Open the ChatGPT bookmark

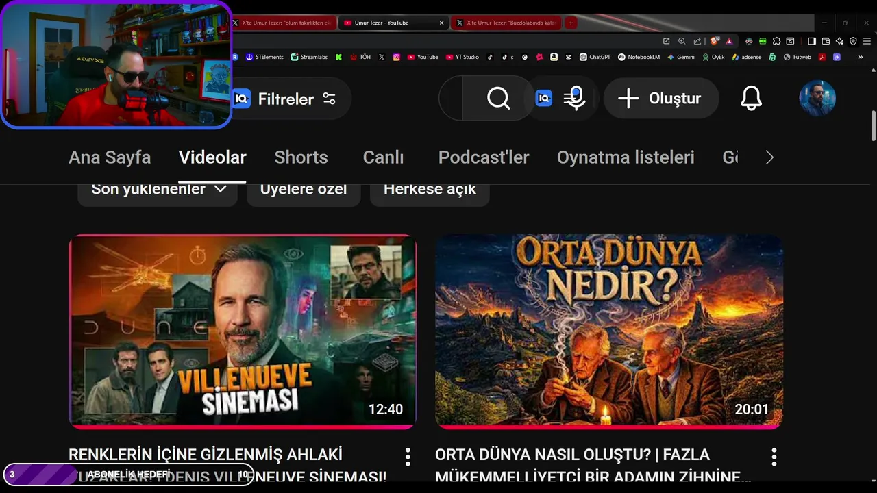595,57
